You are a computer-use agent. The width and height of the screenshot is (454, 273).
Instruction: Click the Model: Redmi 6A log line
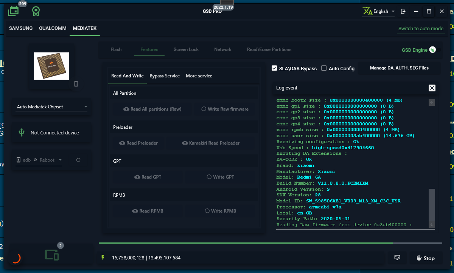point(299,177)
